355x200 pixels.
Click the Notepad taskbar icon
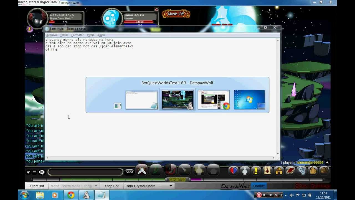click(x=102, y=195)
